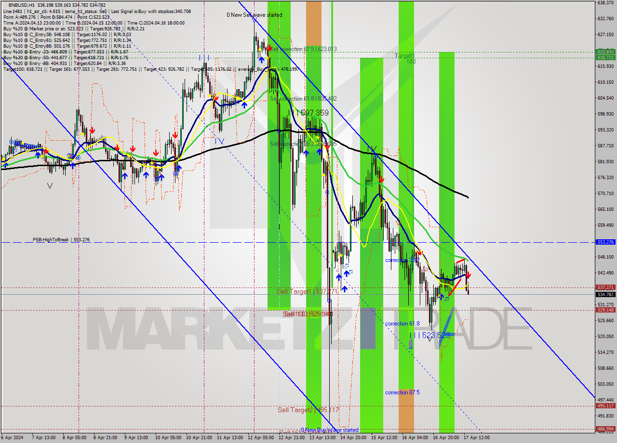The image size is (617, 443).
Task: Click the '10 Apr 05:00' time axis label
Action: tap(168, 438)
